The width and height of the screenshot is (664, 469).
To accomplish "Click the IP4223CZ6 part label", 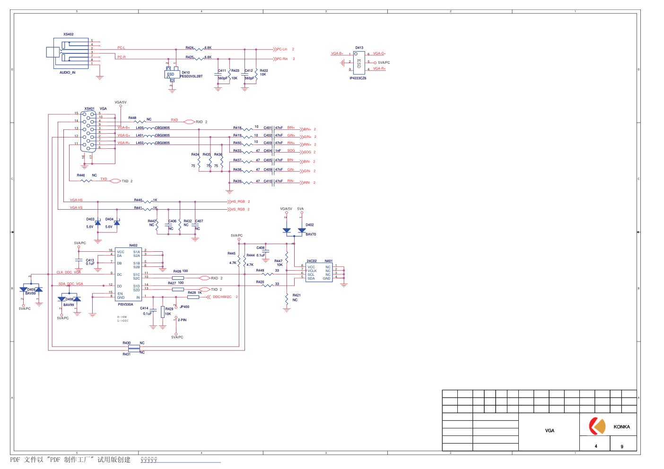I will pyautogui.click(x=358, y=78).
